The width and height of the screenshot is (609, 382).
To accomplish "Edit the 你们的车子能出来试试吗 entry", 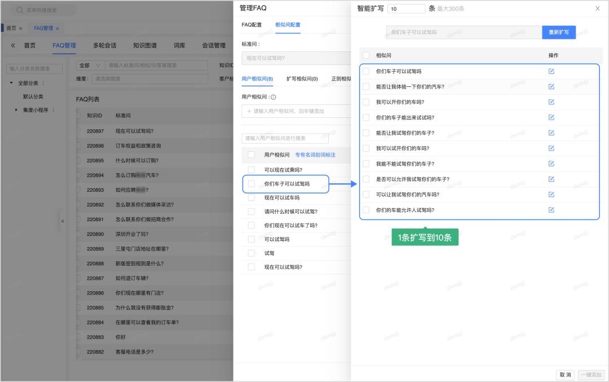I will 551,117.
